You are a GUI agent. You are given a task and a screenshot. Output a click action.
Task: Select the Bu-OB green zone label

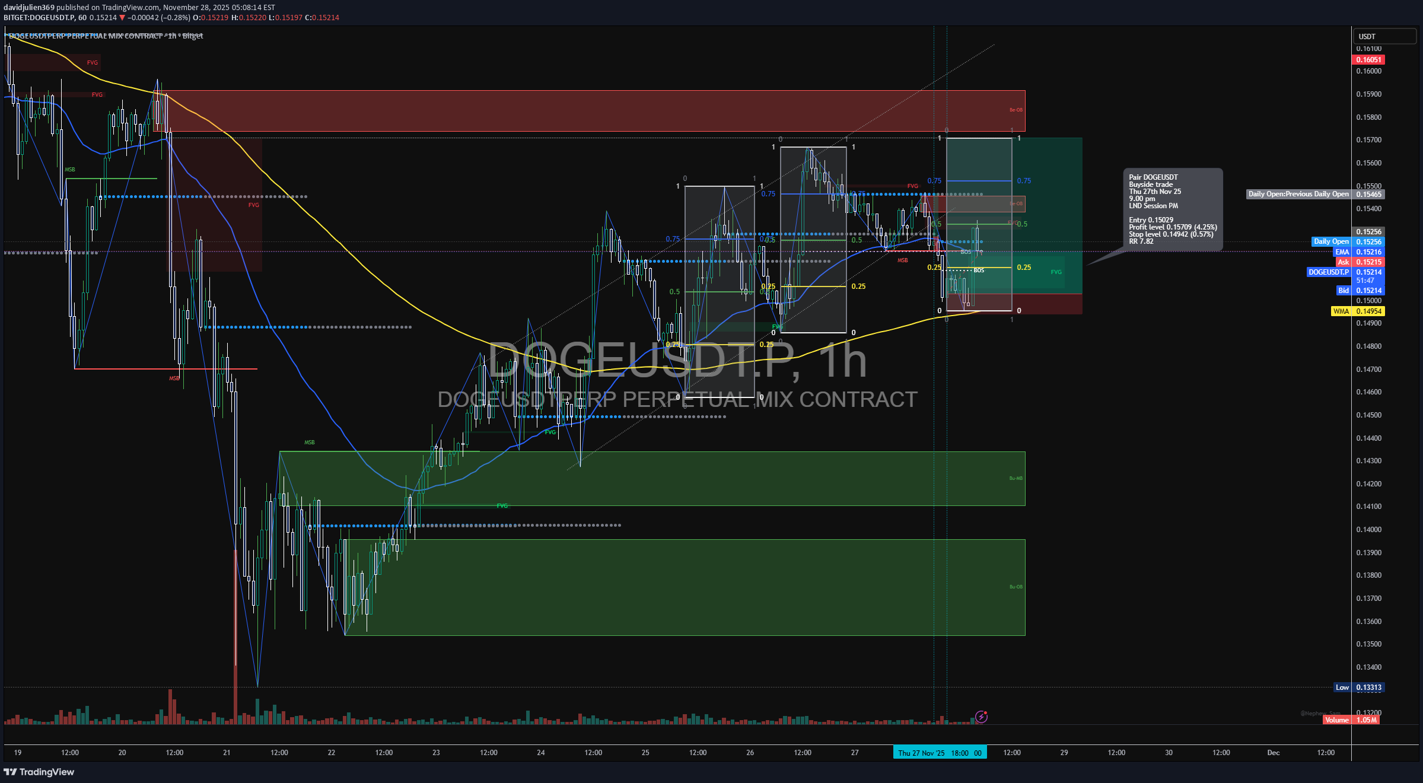coord(1015,587)
